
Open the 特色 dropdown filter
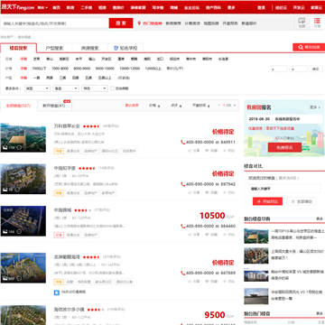tap(95, 88)
